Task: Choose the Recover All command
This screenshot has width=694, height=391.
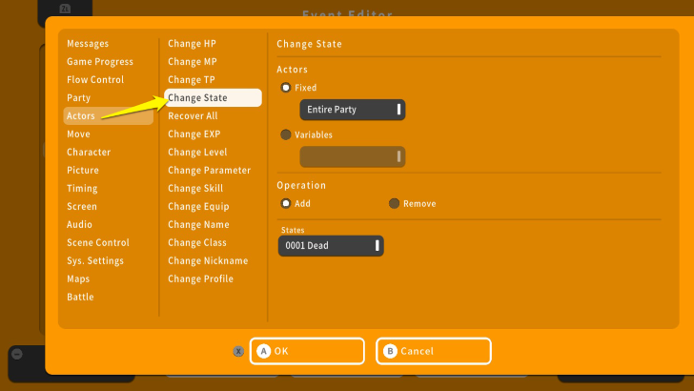Action: point(193,116)
